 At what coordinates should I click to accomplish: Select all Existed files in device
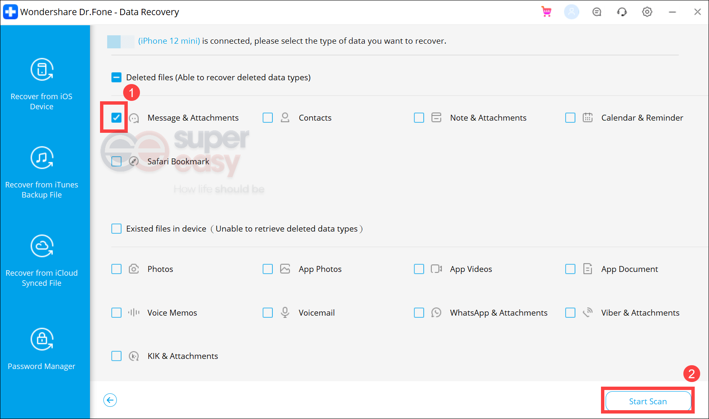point(116,229)
